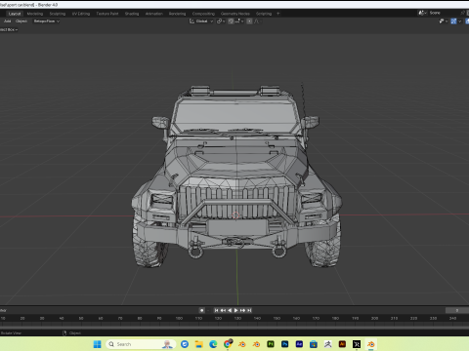
Task: Open the Windows Start menu
Action: pyautogui.click(x=97, y=344)
